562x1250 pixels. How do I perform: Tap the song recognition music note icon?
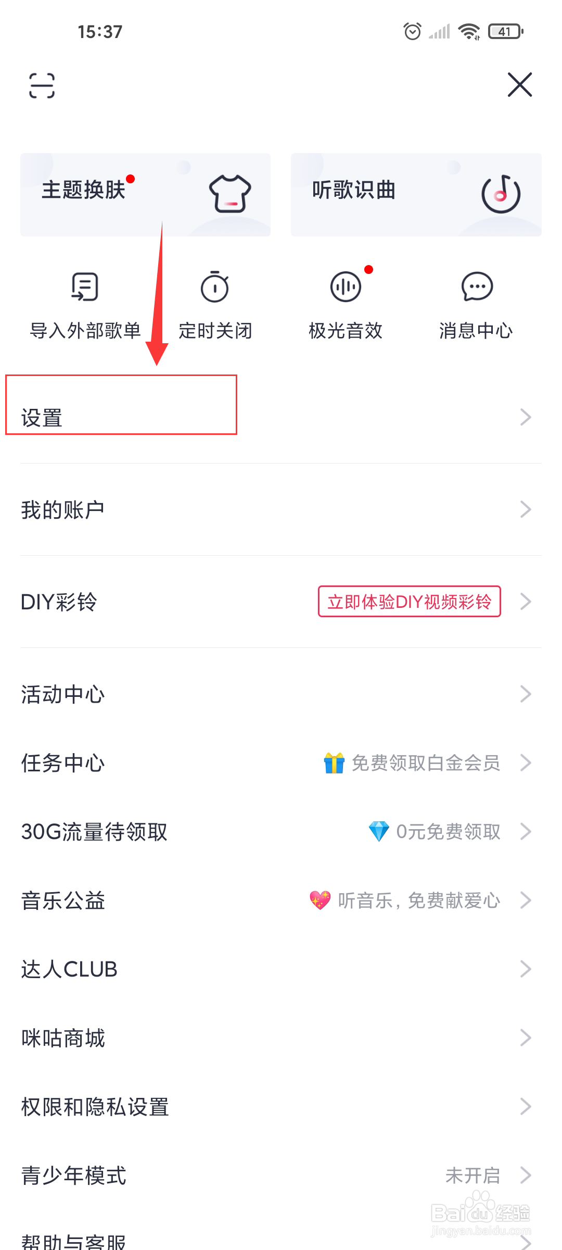pyautogui.click(x=501, y=194)
